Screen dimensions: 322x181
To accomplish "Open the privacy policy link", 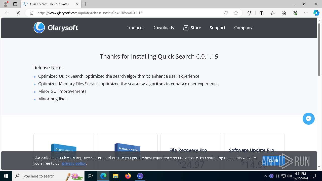I will (x=74, y=163).
